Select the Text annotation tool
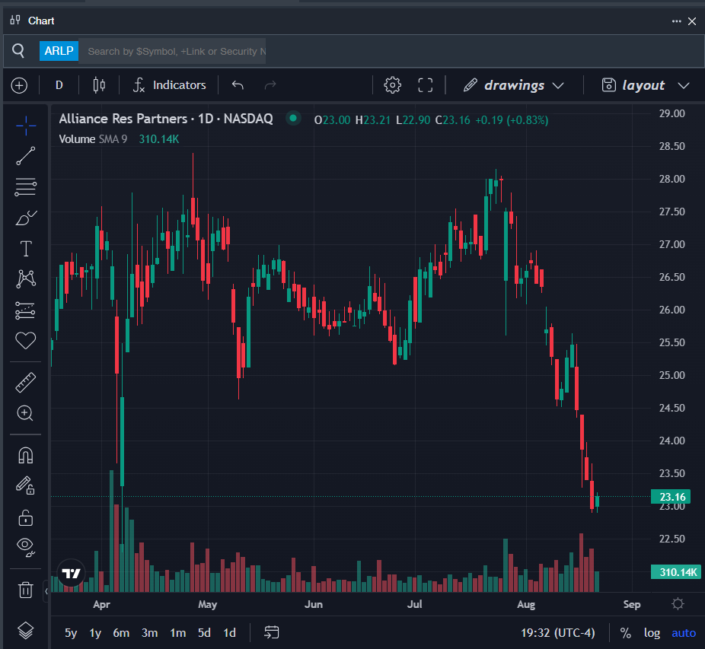The image size is (705, 649). click(26, 249)
